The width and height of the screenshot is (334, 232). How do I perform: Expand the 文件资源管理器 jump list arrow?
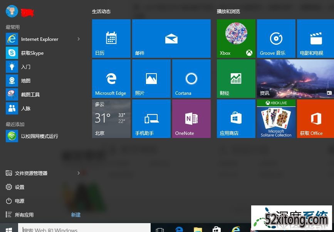coord(79,173)
